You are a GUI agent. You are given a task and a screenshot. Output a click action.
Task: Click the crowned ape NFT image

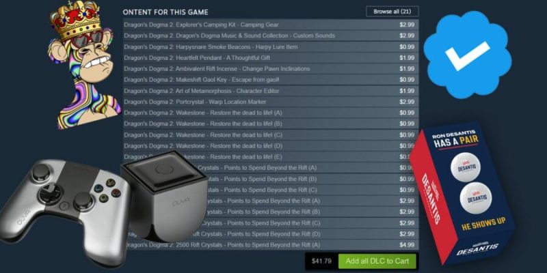[x=82, y=65]
